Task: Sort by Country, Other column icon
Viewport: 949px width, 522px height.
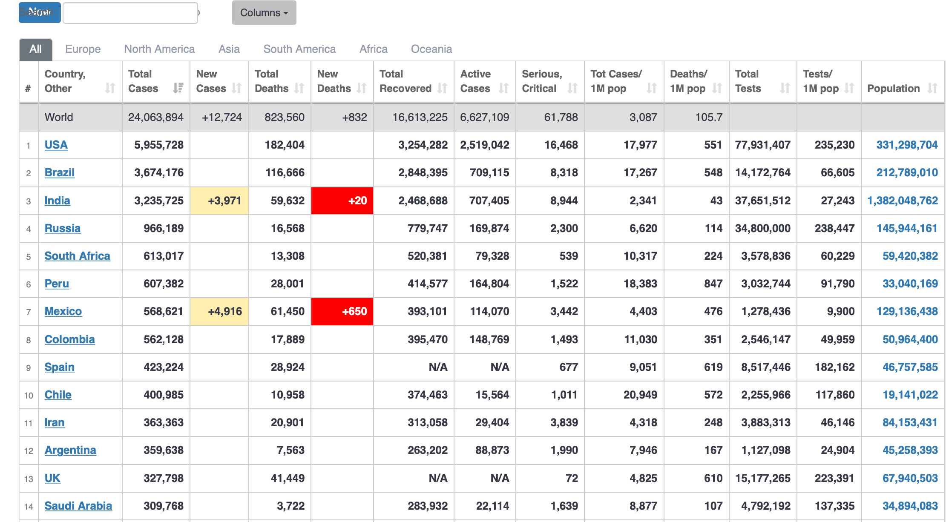Action: pyautogui.click(x=110, y=88)
